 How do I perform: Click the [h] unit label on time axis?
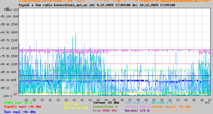[x=207, y=102]
